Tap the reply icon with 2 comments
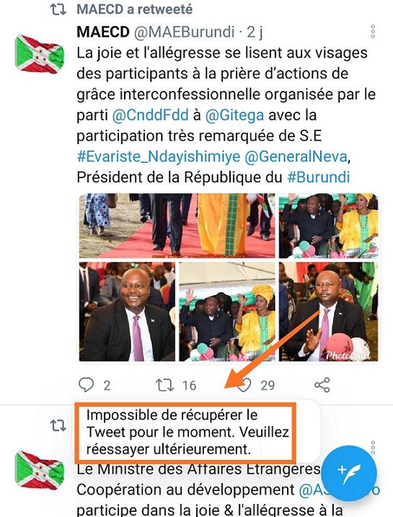The image size is (393, 517). click(87, 384)
